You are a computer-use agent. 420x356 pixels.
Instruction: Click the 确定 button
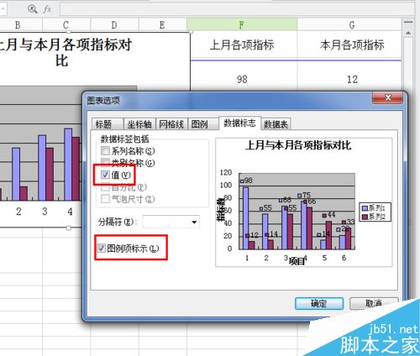(x=319, y=303)
